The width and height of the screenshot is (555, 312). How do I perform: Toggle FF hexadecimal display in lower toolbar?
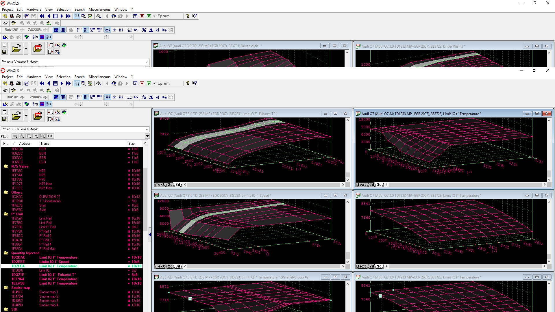click(x=114, y=97)
